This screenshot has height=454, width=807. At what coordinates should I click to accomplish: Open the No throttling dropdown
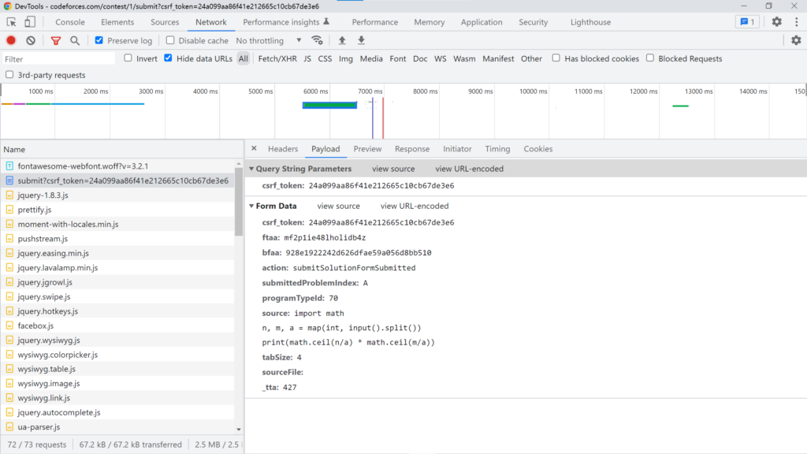(x=269, y=40)
